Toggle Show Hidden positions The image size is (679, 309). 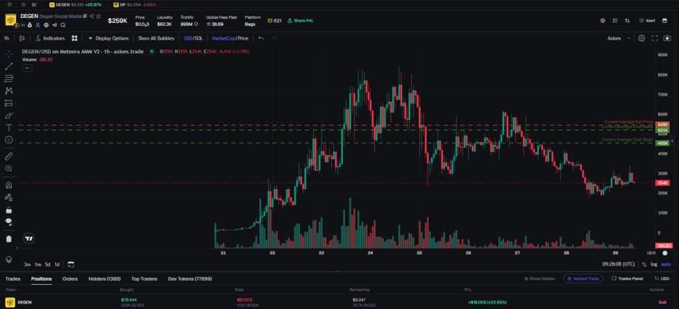coord(539,279)
